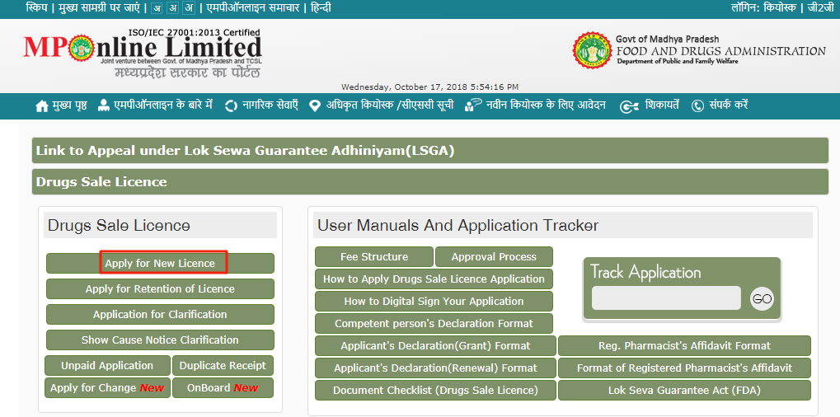Screen dimensions: 840x417
Task: Click the Govt of Madhya Pradesh emblem
Action: point(591,50)
